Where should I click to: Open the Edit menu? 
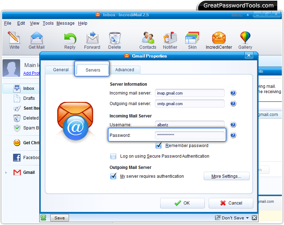(21, 23)
